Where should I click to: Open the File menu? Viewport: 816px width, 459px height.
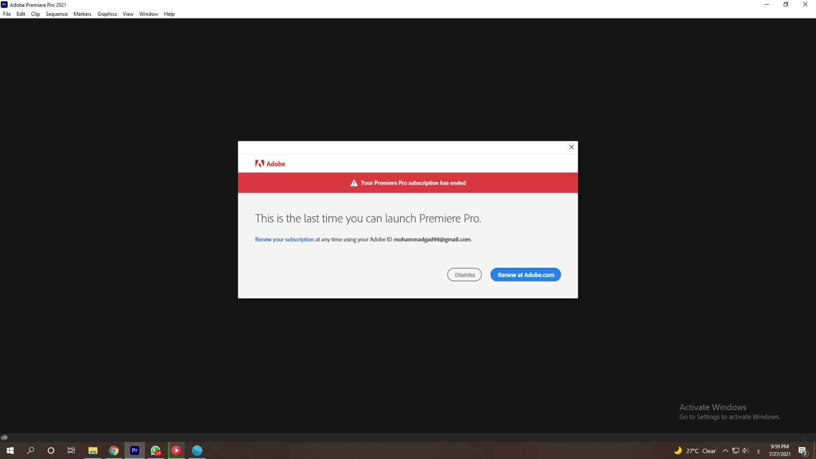(x=7, y=14)
